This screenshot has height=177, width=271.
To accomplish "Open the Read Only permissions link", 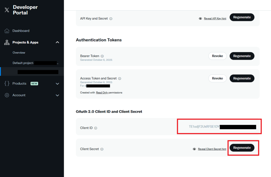I will pos(102,93).
